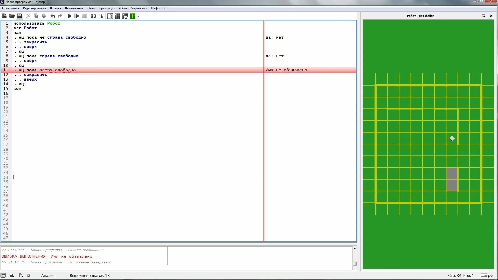Image resolution: width=498 pixels, height=280 pixels.
Task: Click the undo arrow icon
Action: pos(53,16)
